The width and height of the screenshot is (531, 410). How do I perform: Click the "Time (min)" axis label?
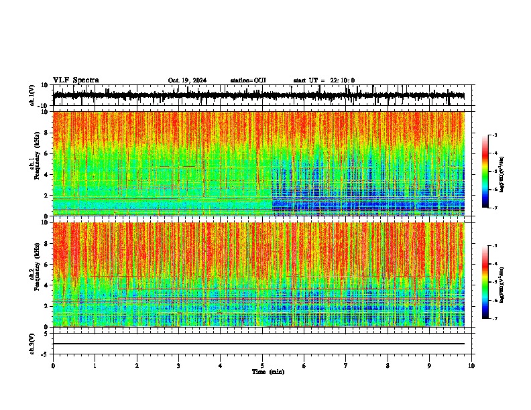pyautogui.click(x=268, y=372)
